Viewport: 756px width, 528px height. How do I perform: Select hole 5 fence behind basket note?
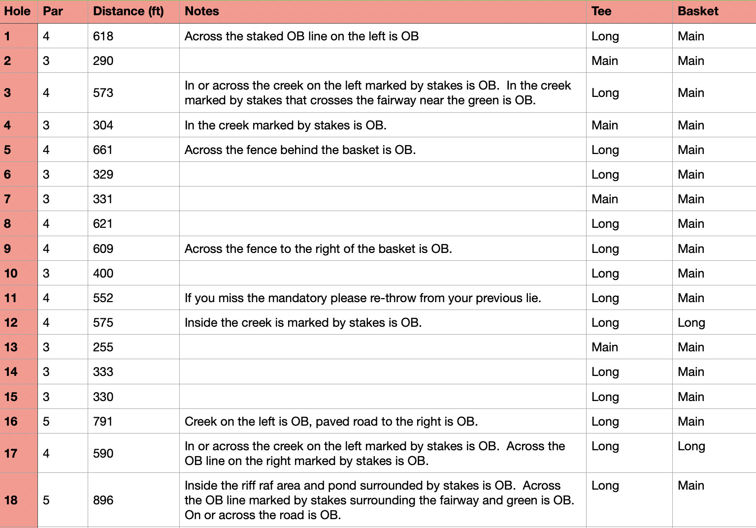tap(300, 150)
